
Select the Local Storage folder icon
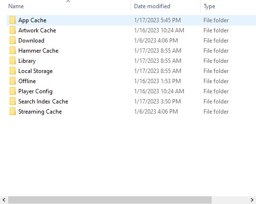tap(13, 71)
